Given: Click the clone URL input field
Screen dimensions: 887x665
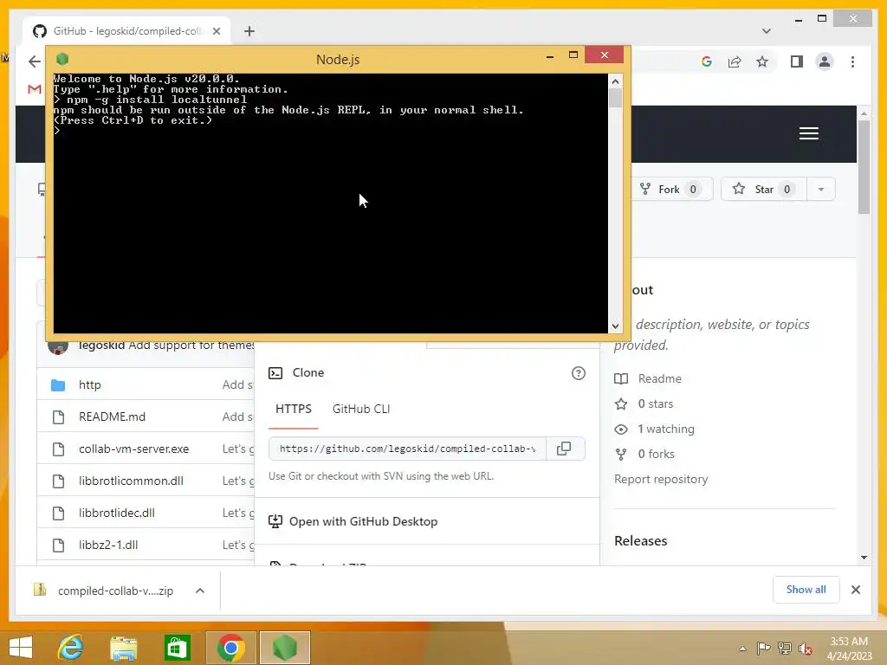Looking at the screenshot, I should 407,449.
